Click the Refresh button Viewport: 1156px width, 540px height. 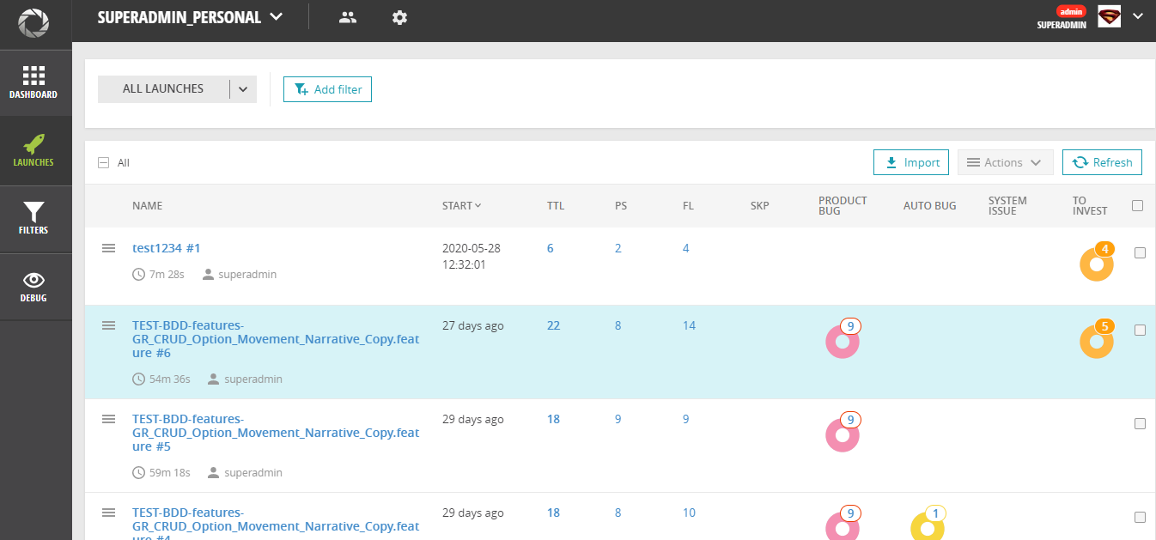click(1102, 162)
